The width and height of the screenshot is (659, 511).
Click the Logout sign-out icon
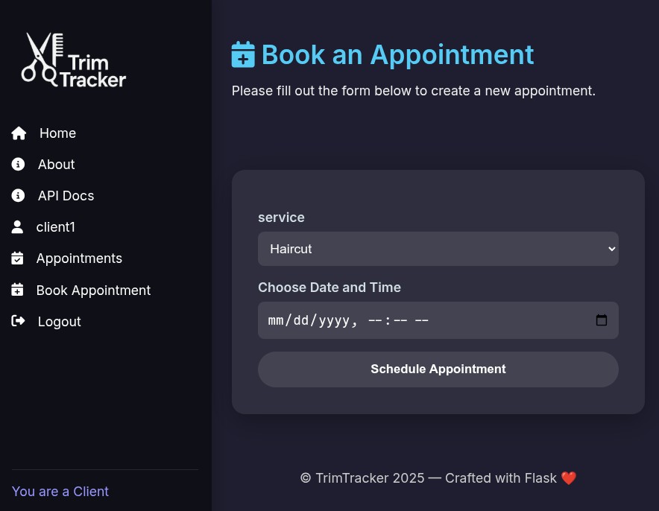(x=18, y=320)
